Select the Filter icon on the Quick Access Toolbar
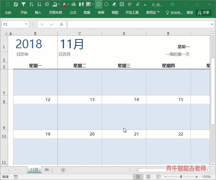 [x=24, y=4]
